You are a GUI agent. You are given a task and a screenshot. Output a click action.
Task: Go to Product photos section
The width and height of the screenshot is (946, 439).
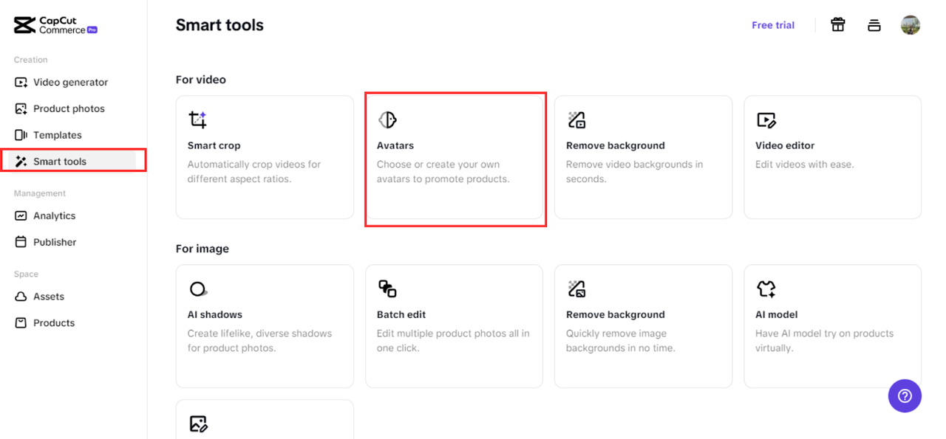pyautogui.click(x=69, y=108)
